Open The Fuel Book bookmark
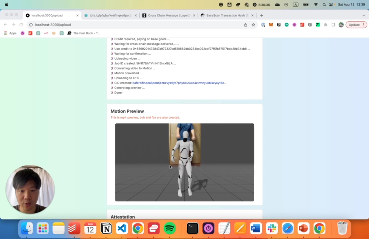Viewport: 369px width, 239px height. pyautogui.click(x=84, y=33)
